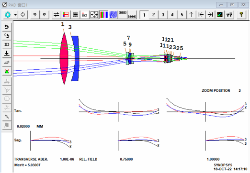Open the slider switches settings icon

pyautogui.click(x=57, y=15)
